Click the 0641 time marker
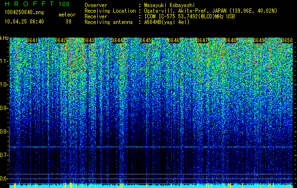 click(32, 40)
